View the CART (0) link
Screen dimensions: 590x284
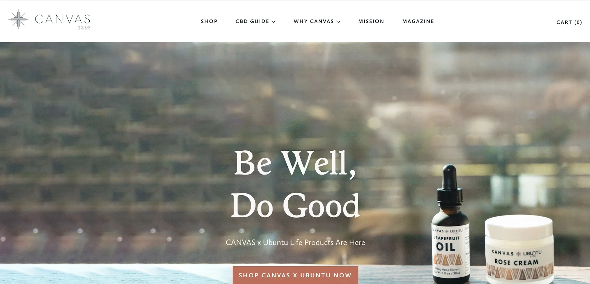569,22
